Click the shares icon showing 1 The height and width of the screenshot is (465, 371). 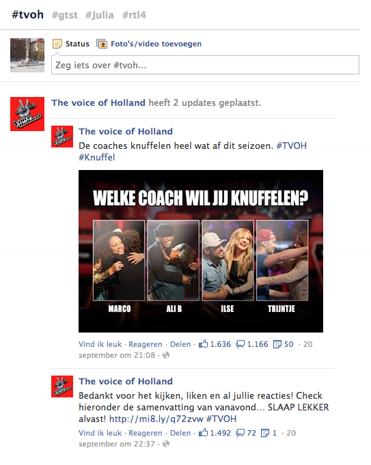[x=264, y=433]
